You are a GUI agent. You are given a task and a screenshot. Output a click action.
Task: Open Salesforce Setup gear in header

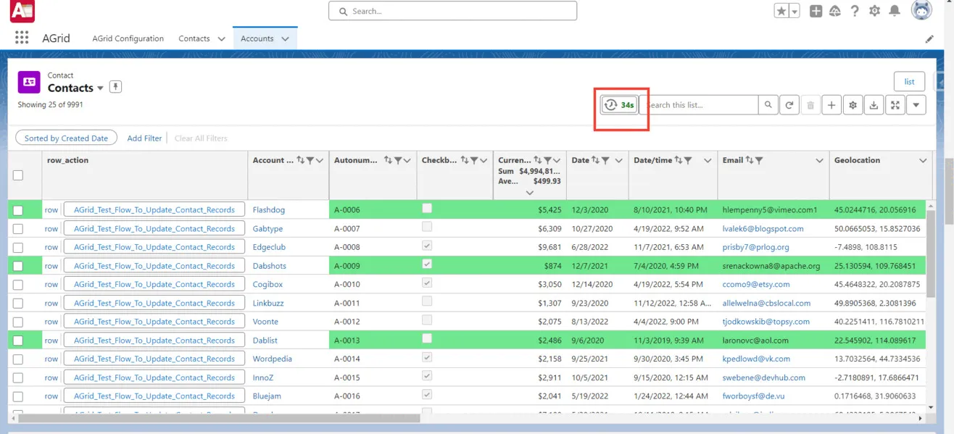[875, 11]
